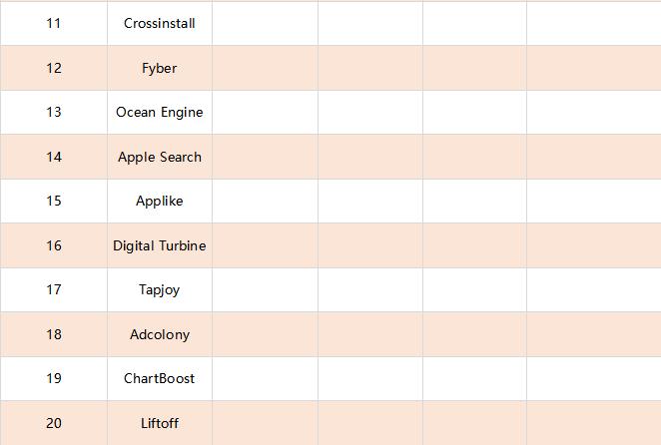Select rank number 20 cell

[54, 423]
